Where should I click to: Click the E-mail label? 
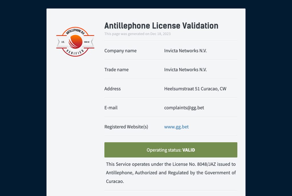pyautogui.click(x=111, y=108)
